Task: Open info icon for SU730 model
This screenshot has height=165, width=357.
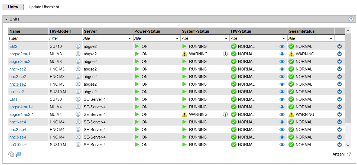Action: pyautogui.click(x=78, y=99)
